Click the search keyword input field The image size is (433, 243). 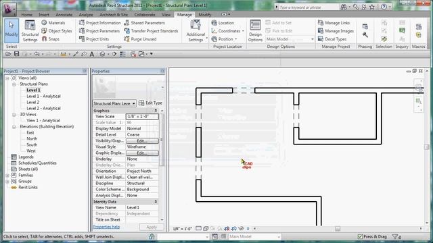pyautogui.click(x=309, y=7)
